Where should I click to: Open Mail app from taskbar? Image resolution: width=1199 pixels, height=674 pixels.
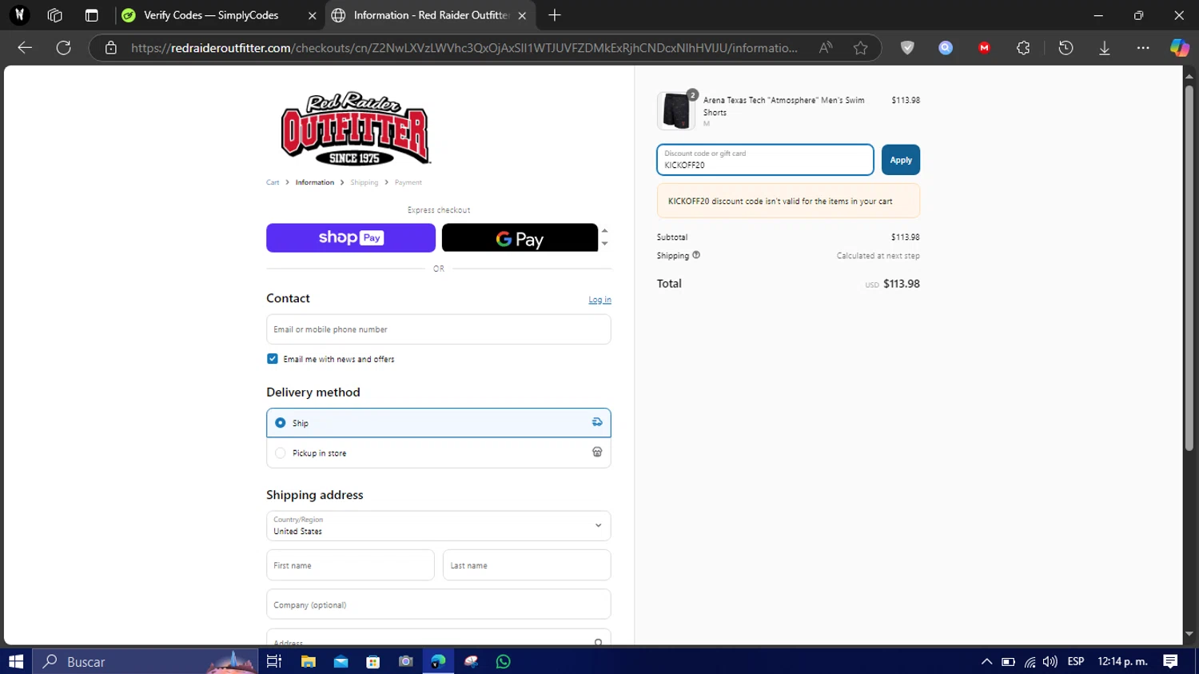341,661
